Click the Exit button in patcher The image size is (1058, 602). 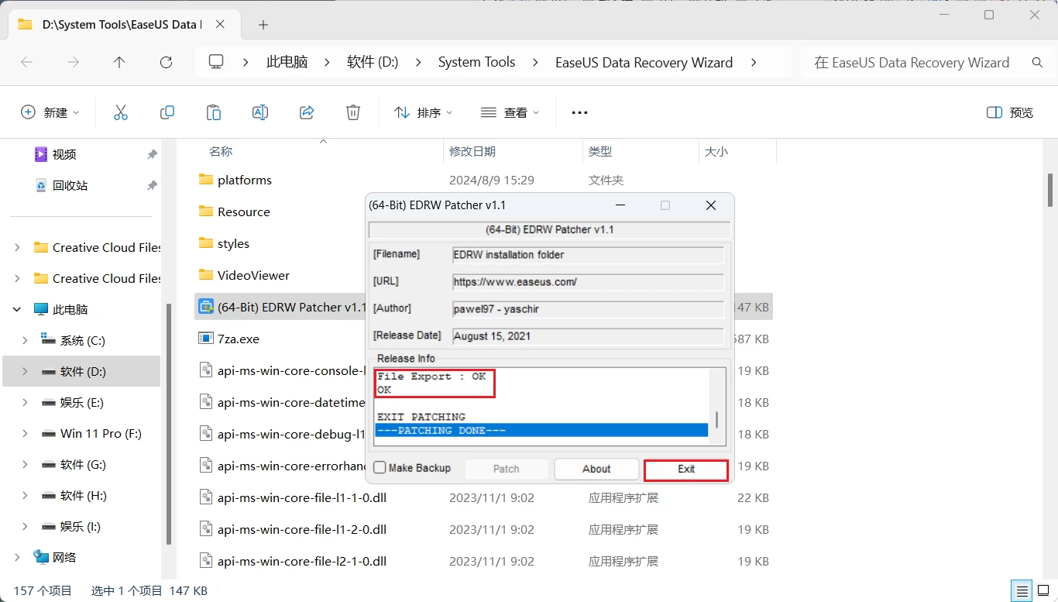(x=686, y=470)
